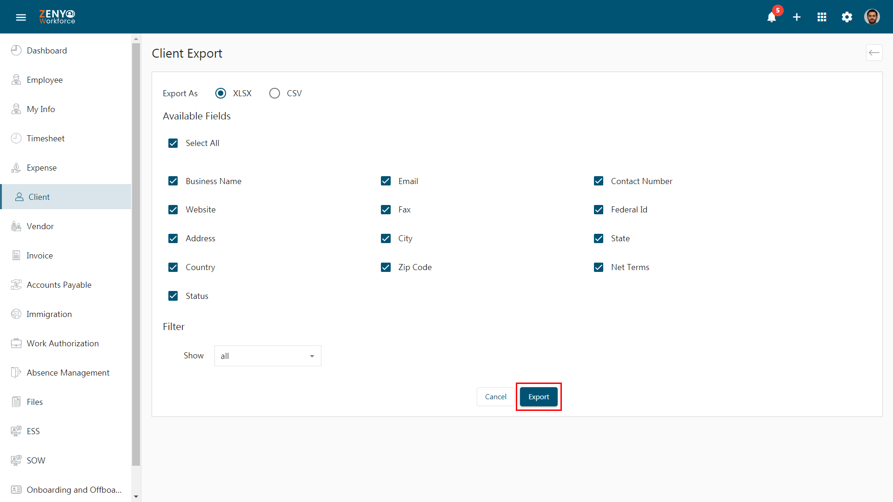
Task: Click the Dashboard sidebar icon
Action: point(17,50)
